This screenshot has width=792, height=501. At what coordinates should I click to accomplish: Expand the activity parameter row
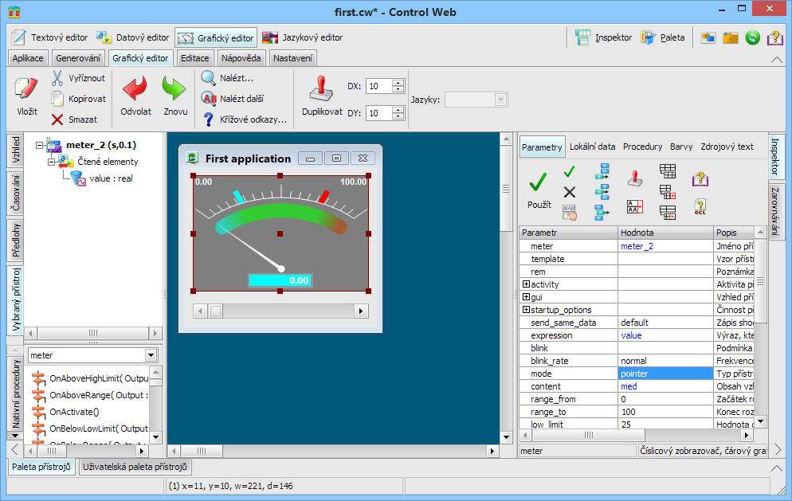tap(526, 284)
